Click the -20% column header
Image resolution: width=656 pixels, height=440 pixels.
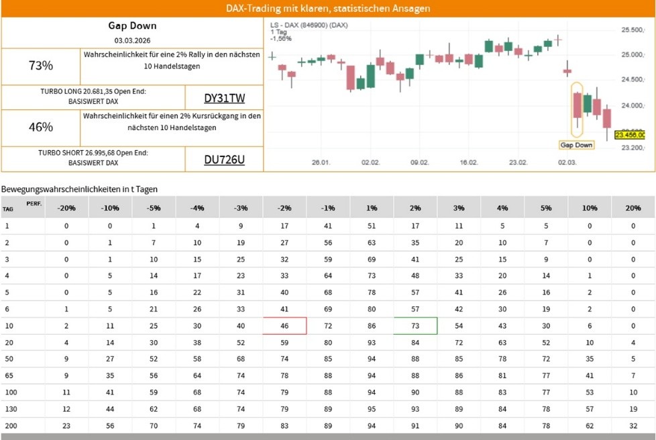[66, 208]
